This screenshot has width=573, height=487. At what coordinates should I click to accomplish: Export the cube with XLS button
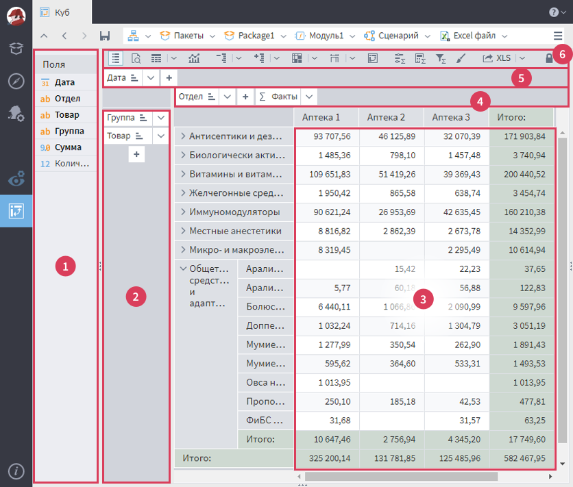[x=497, y=58]
